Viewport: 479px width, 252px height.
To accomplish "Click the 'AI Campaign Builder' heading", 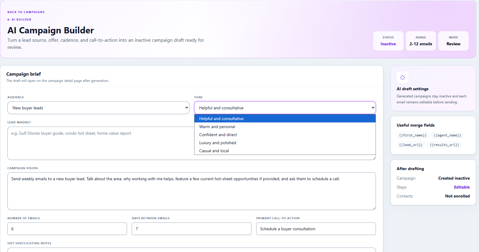I will [x=51, y=30].
